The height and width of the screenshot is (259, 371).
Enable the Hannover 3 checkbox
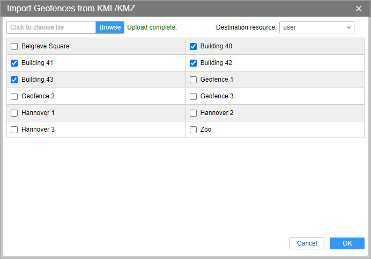click(x=14, y=129)
